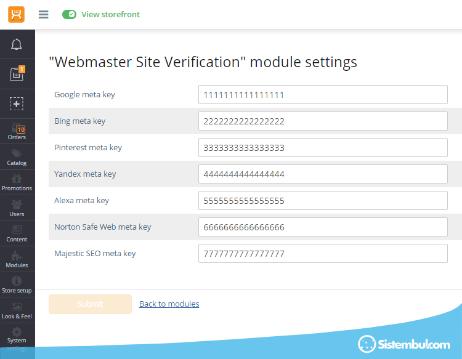Open the Store setup menu
This screenshot has width=462, height=359.
point(17,284)
